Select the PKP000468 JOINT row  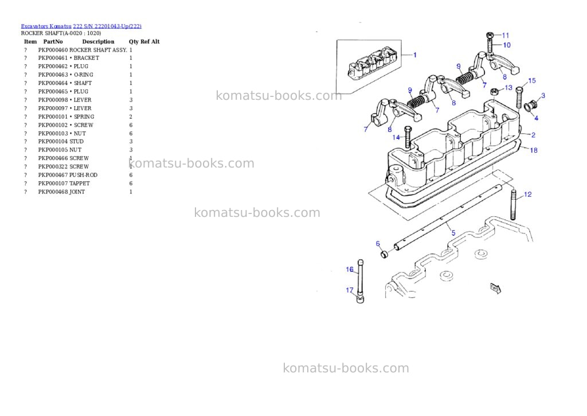[x=78, y=192]
